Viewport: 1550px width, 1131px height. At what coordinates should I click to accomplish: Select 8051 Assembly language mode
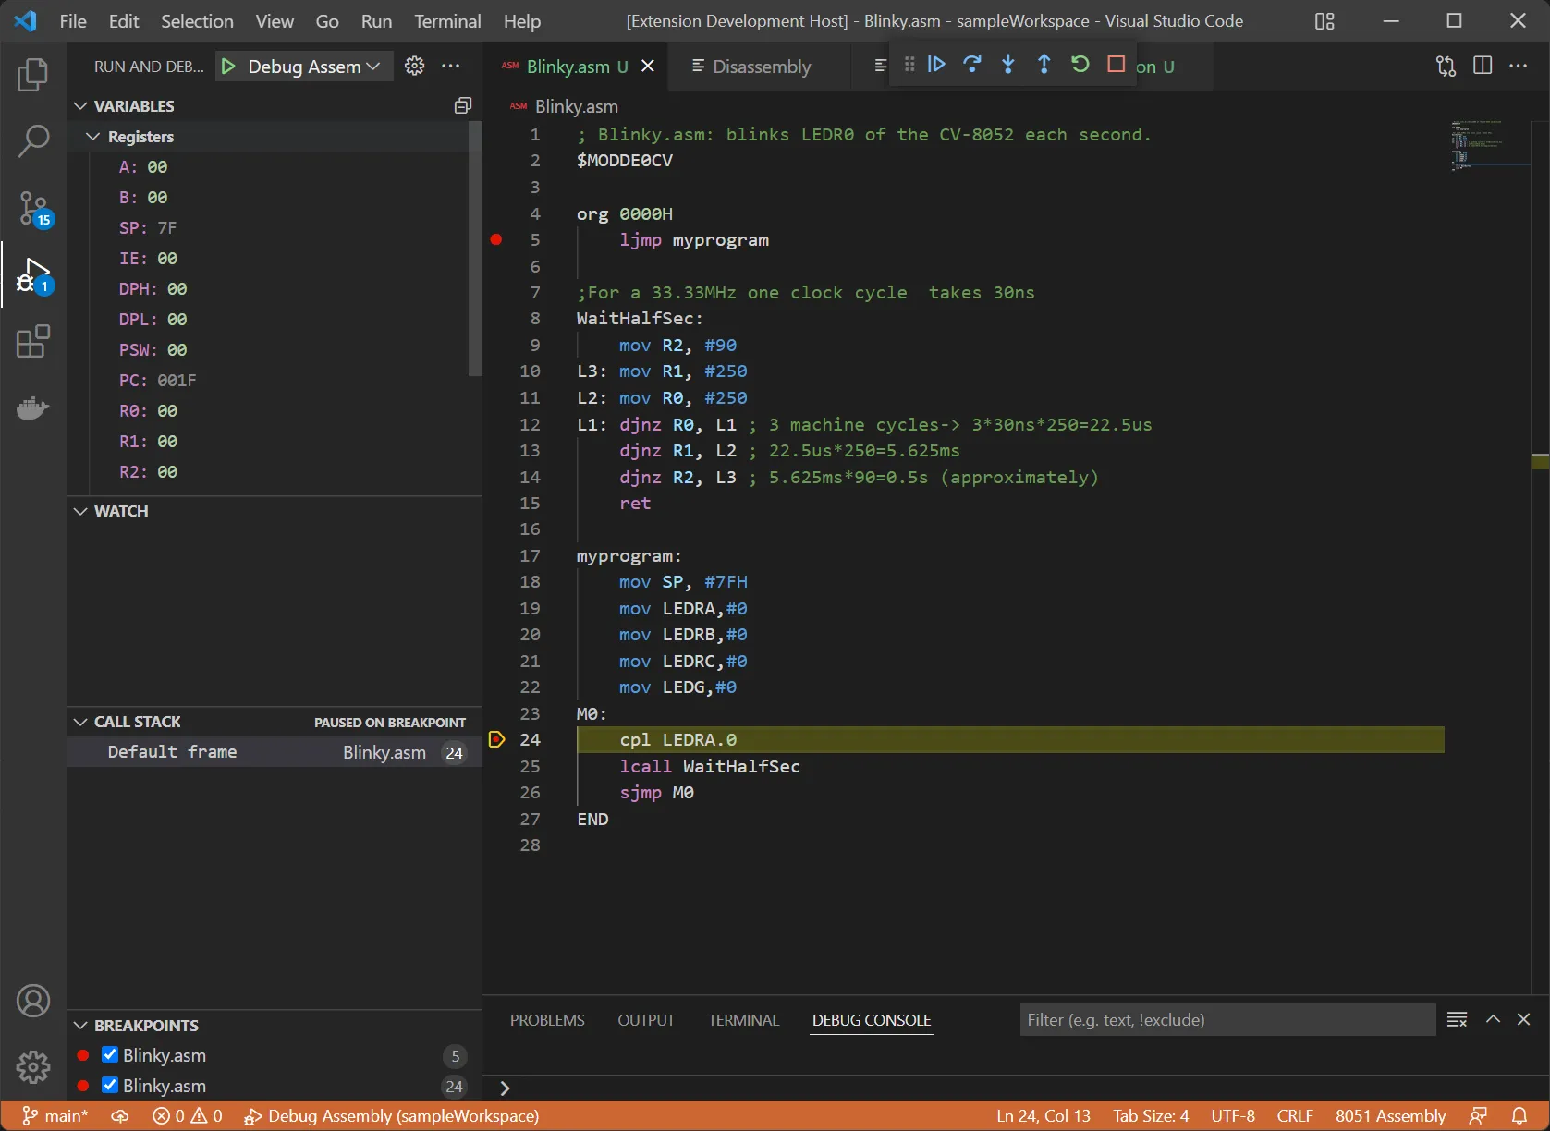point(1390,1116)
